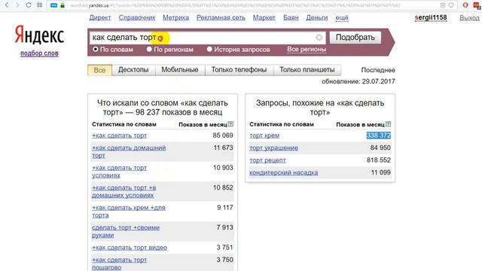
Task: Switch to the 'Все' devices tab
Action: pyautogui.click(x=99, y=70)
